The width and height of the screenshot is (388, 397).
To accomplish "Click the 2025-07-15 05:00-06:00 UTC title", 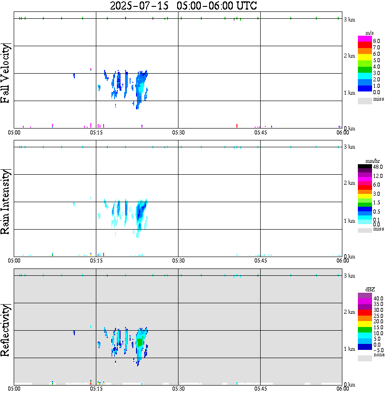I will point(183,5).
